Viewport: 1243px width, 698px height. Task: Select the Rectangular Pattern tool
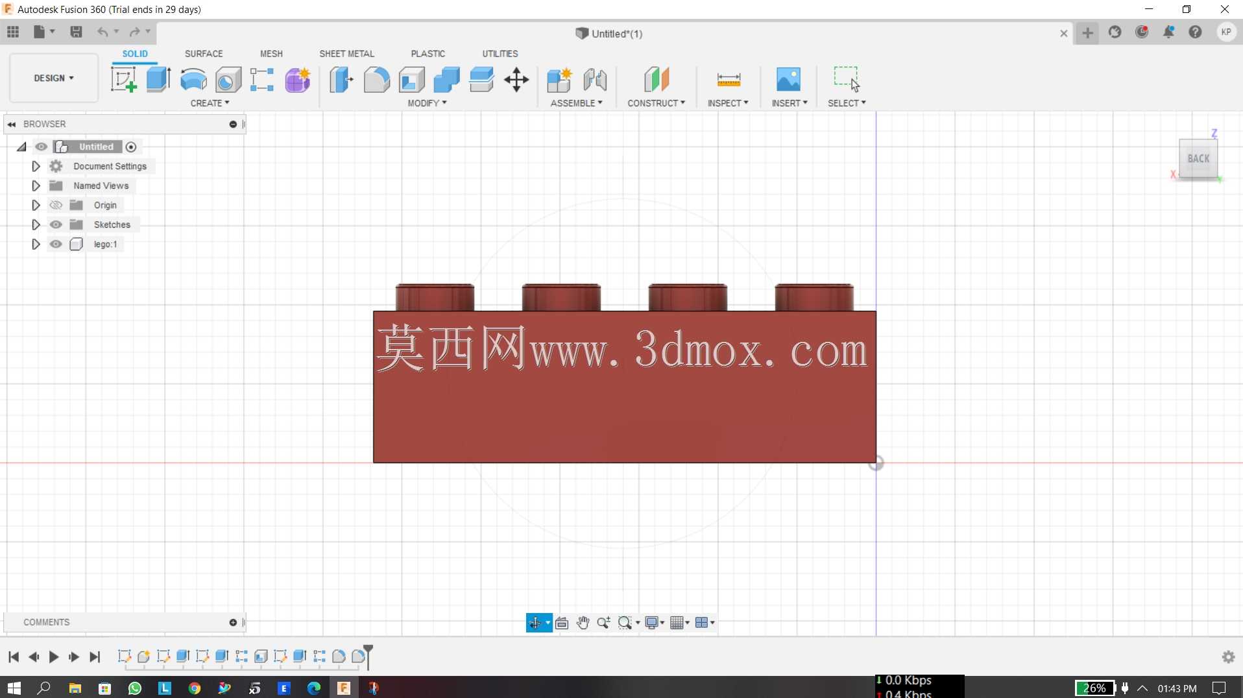tap(262, 80)
